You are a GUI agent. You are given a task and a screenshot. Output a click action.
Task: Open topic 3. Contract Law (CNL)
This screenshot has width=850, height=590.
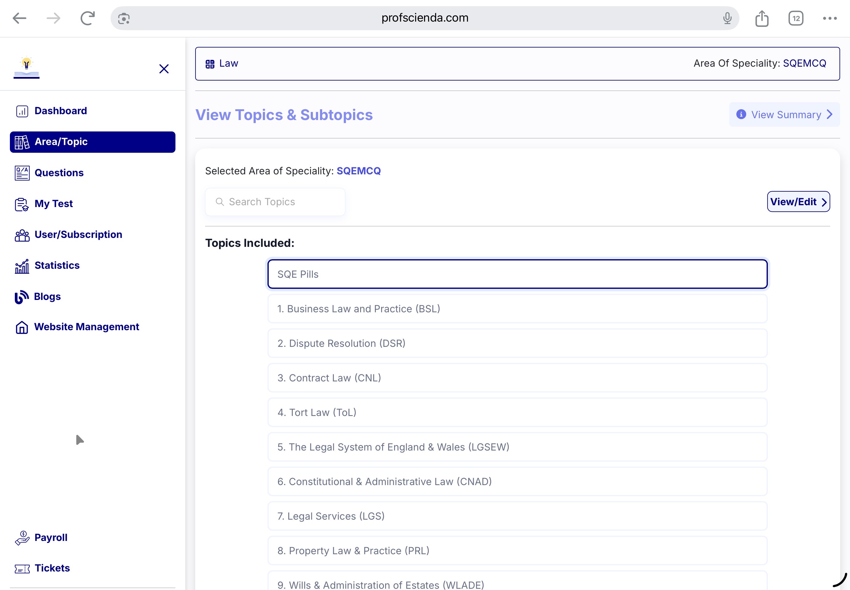pyautogui.click(x=517, y=378)
